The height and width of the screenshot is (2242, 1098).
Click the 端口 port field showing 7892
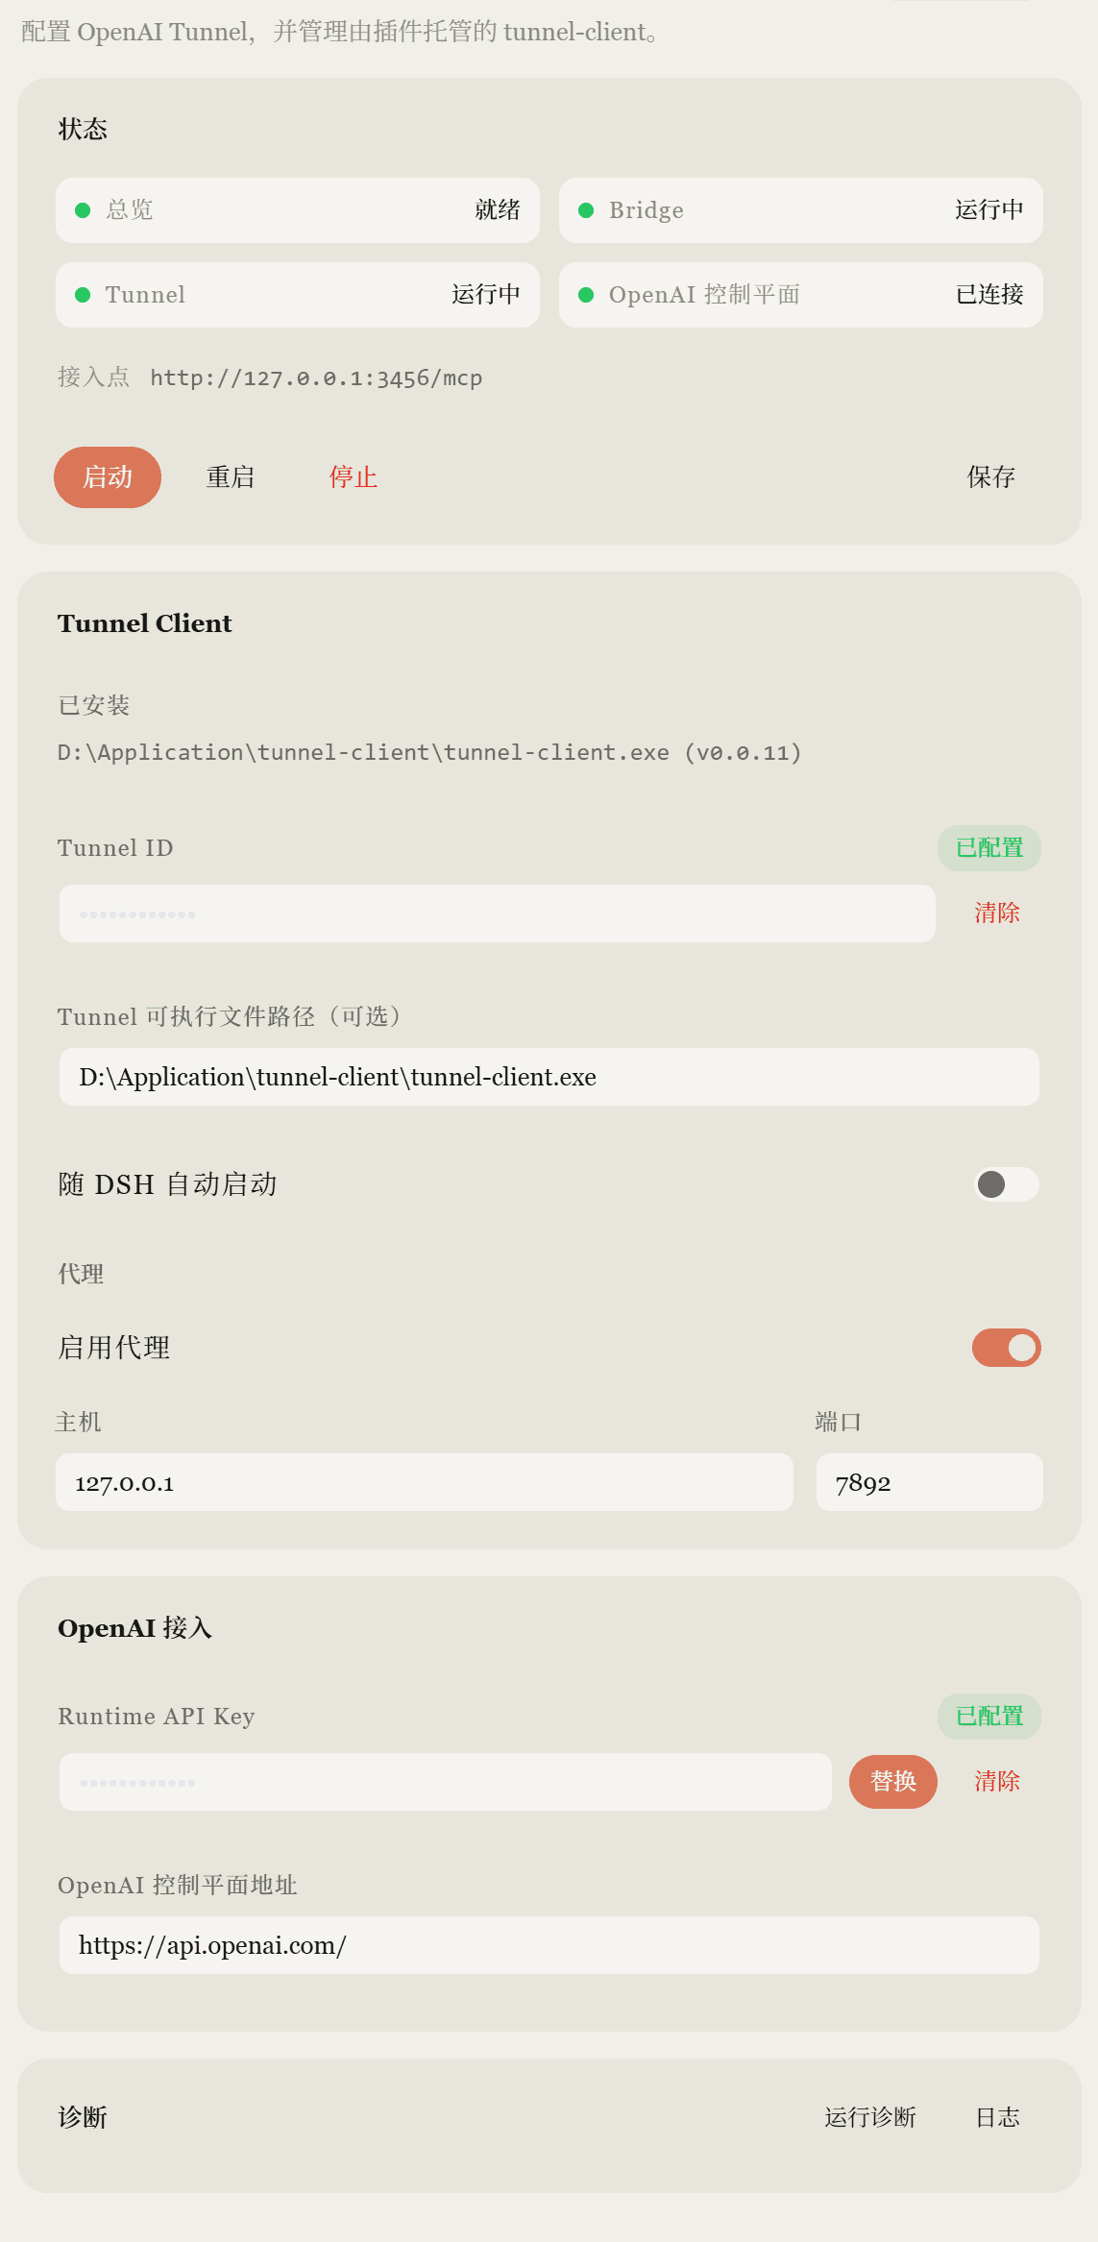(x=930, y=1482)
